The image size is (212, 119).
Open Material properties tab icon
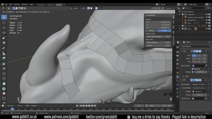[x=178, y=97]
